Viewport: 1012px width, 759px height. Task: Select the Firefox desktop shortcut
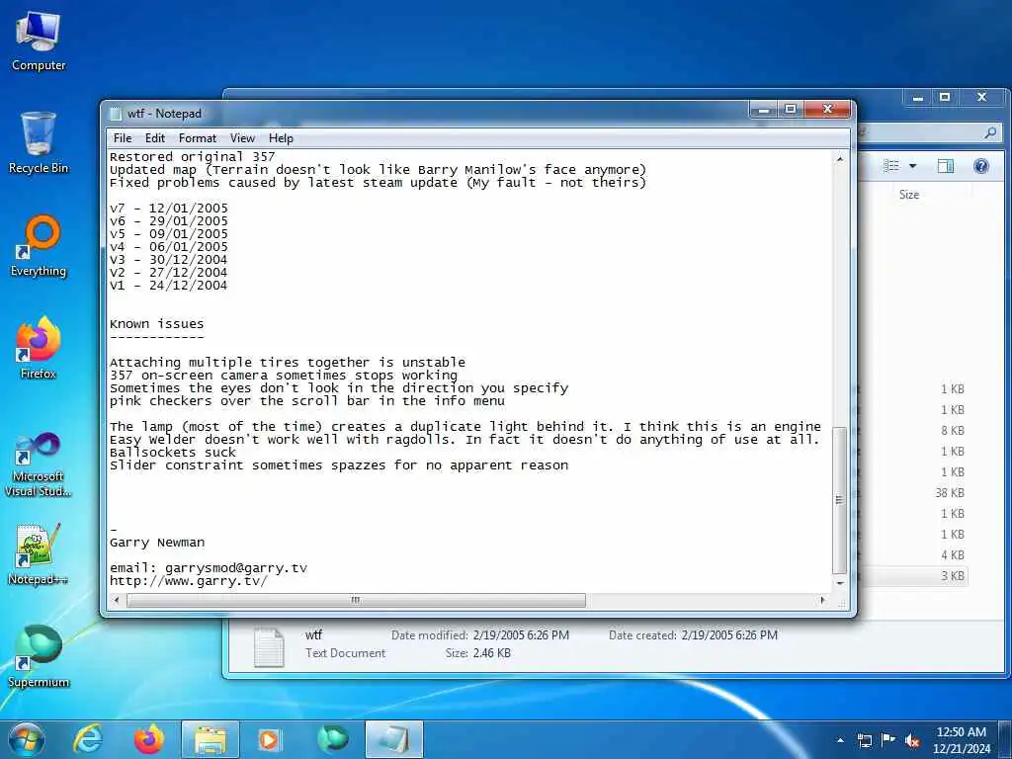pyautogui.click(x=39, y=349)
